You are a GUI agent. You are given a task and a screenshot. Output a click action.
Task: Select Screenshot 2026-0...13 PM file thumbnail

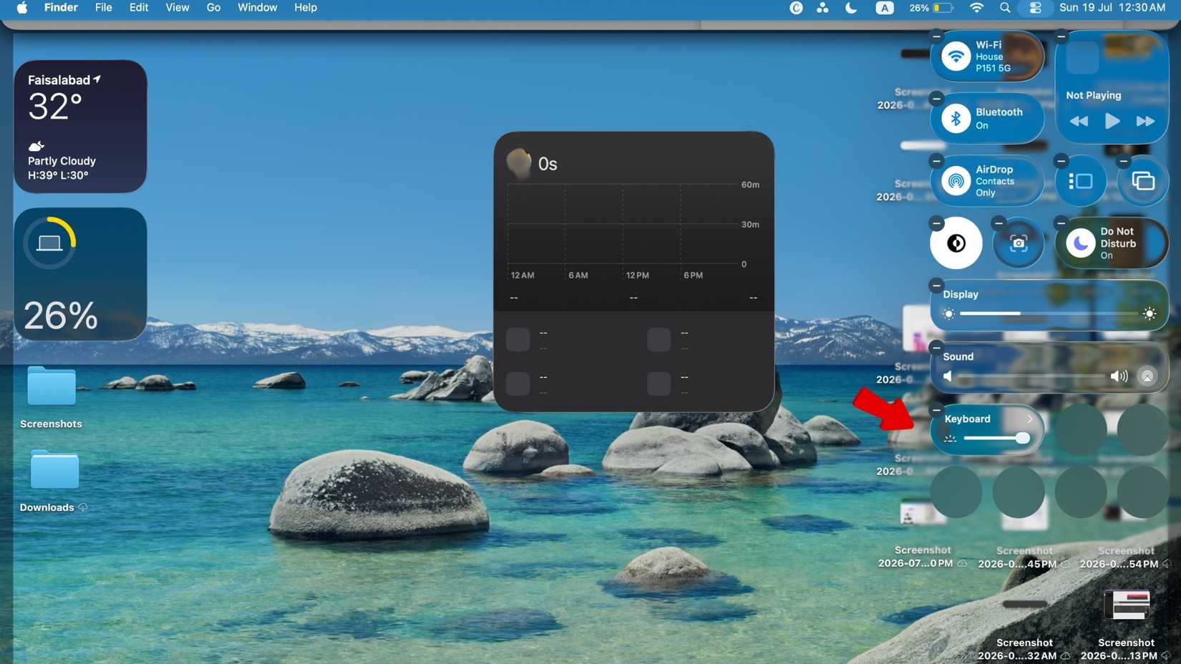pos(1127,605)
